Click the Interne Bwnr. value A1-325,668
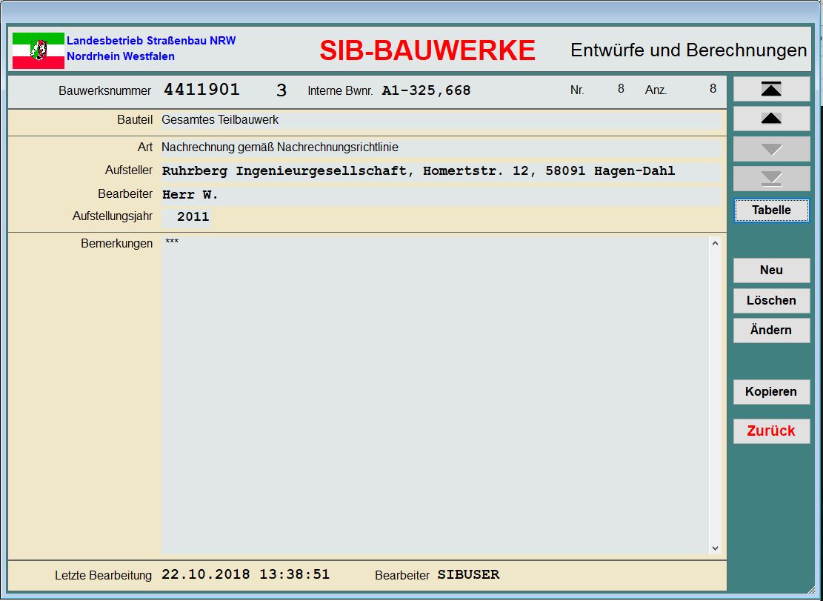 coord(426,91)
